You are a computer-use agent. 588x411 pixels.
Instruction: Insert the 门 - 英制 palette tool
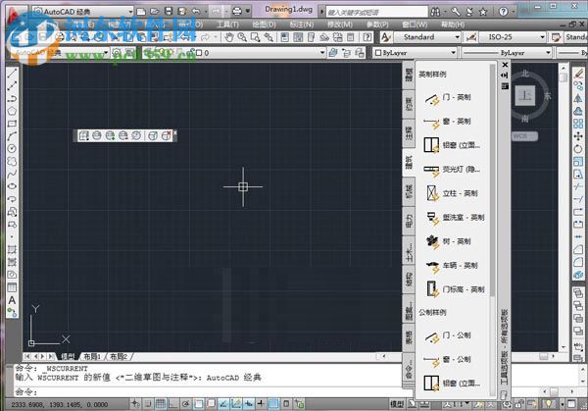pyautogui.click(x=449, y=98)
